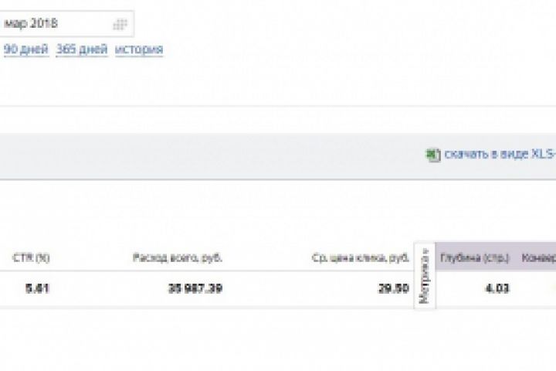Select the 35 987.39 total spend value
This screenshot has height=371, width=556.
pos(195,288)
